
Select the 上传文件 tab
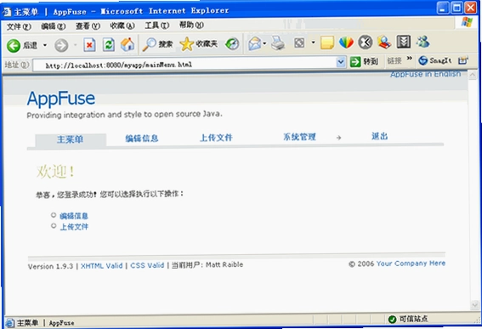216,138
